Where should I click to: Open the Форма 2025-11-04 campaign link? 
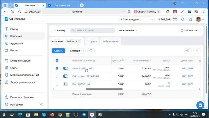(x=82, y=69)
